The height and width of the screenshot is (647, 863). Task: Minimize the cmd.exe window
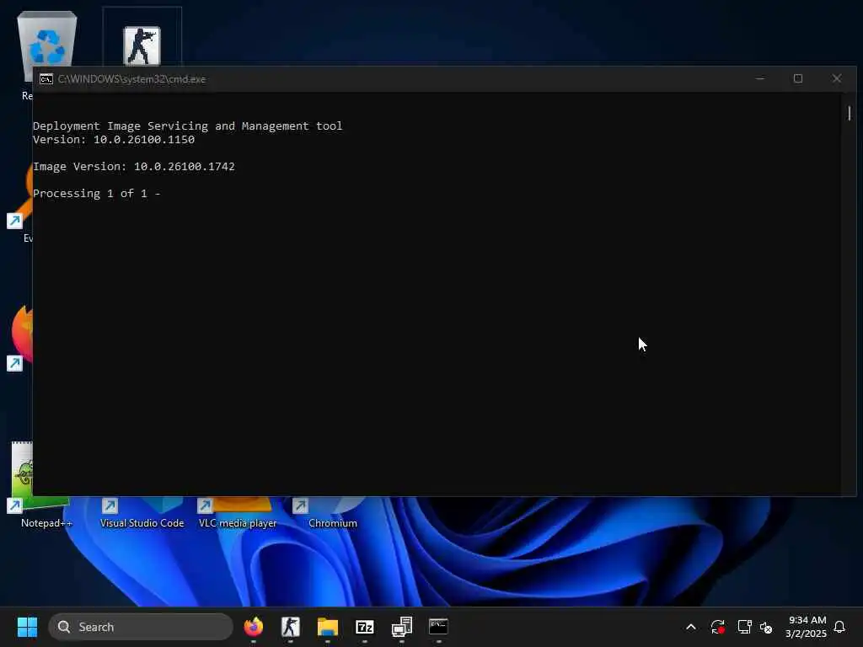[760, 78]
